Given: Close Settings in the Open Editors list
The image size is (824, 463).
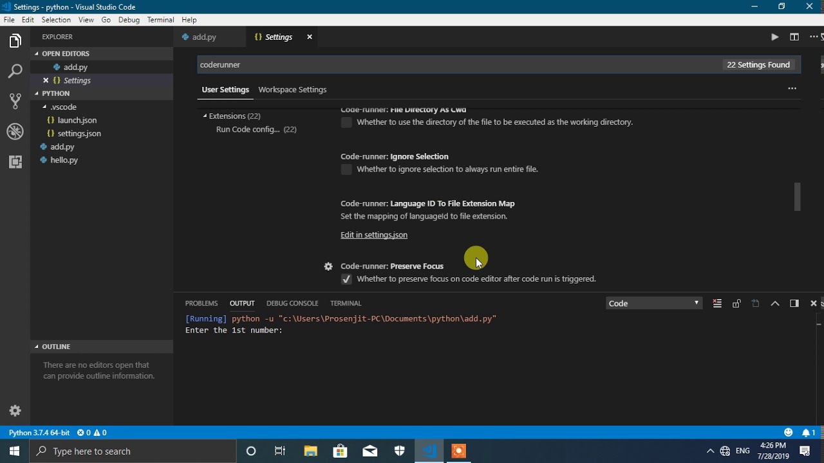Looking at the screenshot, I should click(x=46, y=80).
